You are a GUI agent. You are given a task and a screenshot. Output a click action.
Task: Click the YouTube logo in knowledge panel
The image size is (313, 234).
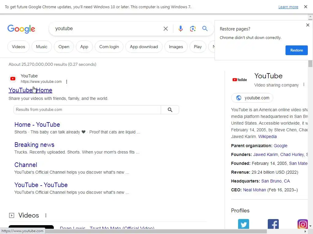click(240, 80)
